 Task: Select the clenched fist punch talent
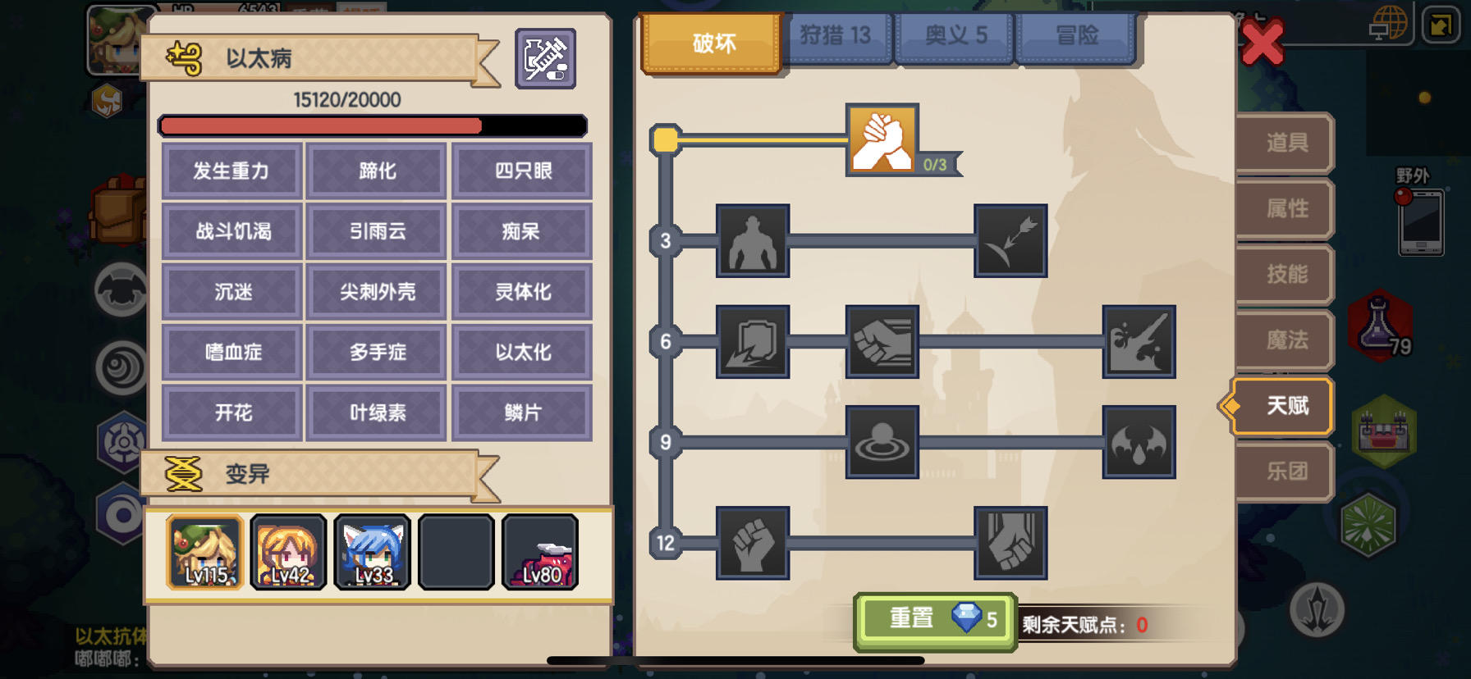tap(882, 341)
